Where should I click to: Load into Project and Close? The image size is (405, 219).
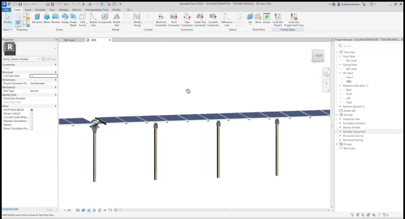coord(294,20)
